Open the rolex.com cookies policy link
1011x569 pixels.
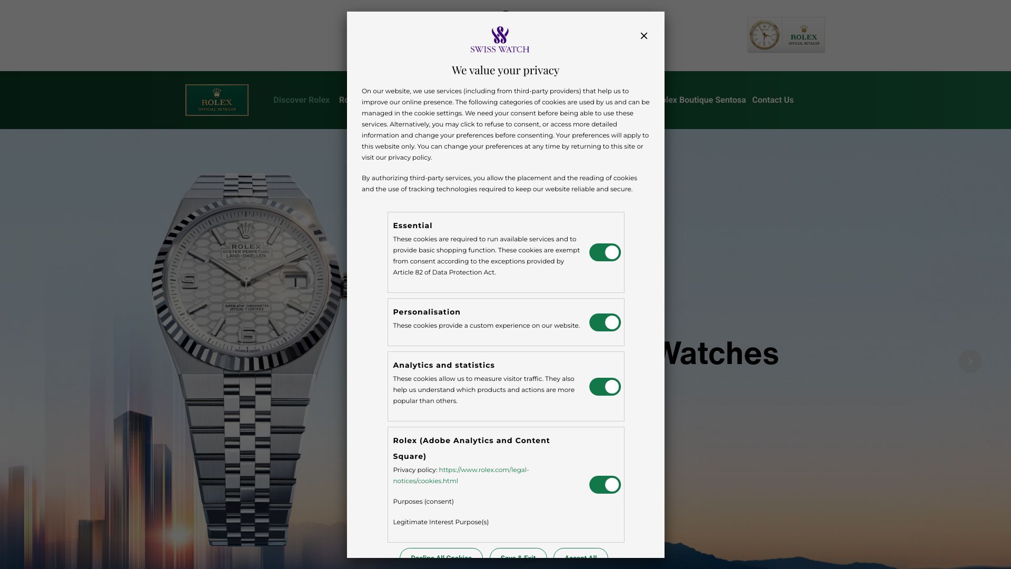[x=461, y=475]
